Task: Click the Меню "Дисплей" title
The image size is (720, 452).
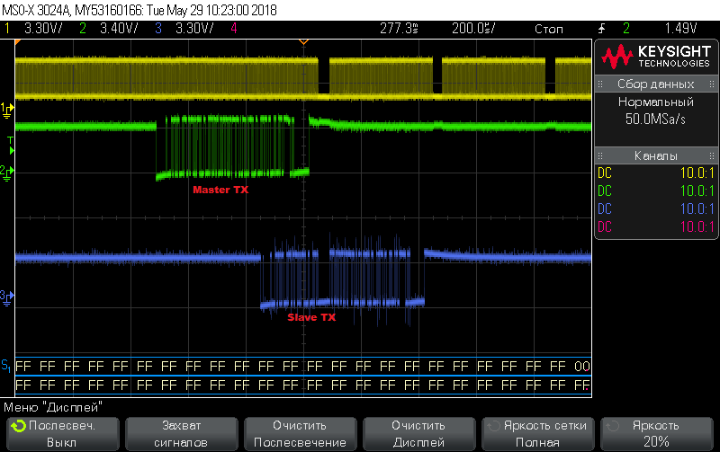Action: coord(52,406)
